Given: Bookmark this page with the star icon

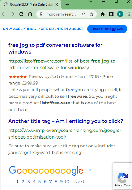Looking at the screenshot, I should pos(92,14).
